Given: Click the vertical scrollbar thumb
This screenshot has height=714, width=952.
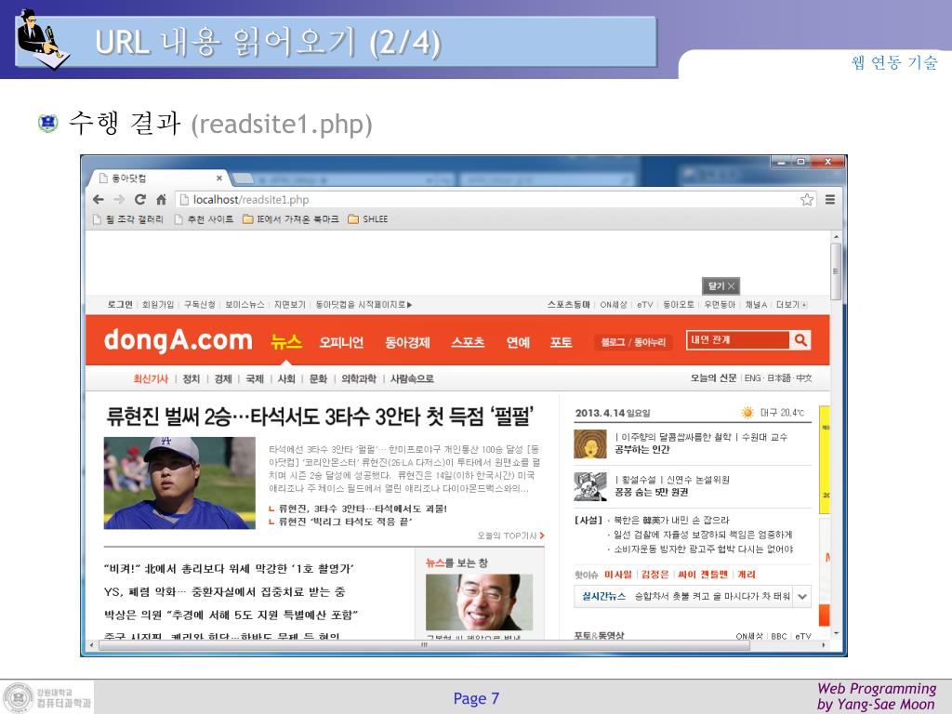Looking at the screenshot, I should pyautogui.click(x=836, y=271).
